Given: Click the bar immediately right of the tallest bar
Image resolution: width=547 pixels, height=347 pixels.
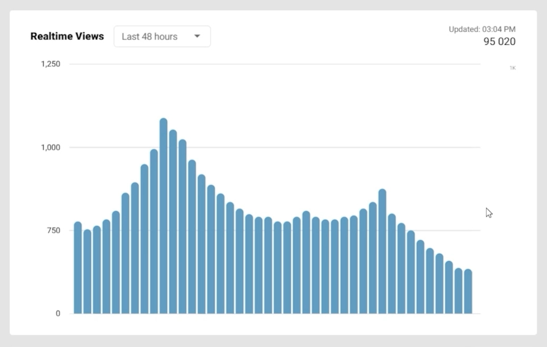Looking at the screenshot, I should coord(173,221).
